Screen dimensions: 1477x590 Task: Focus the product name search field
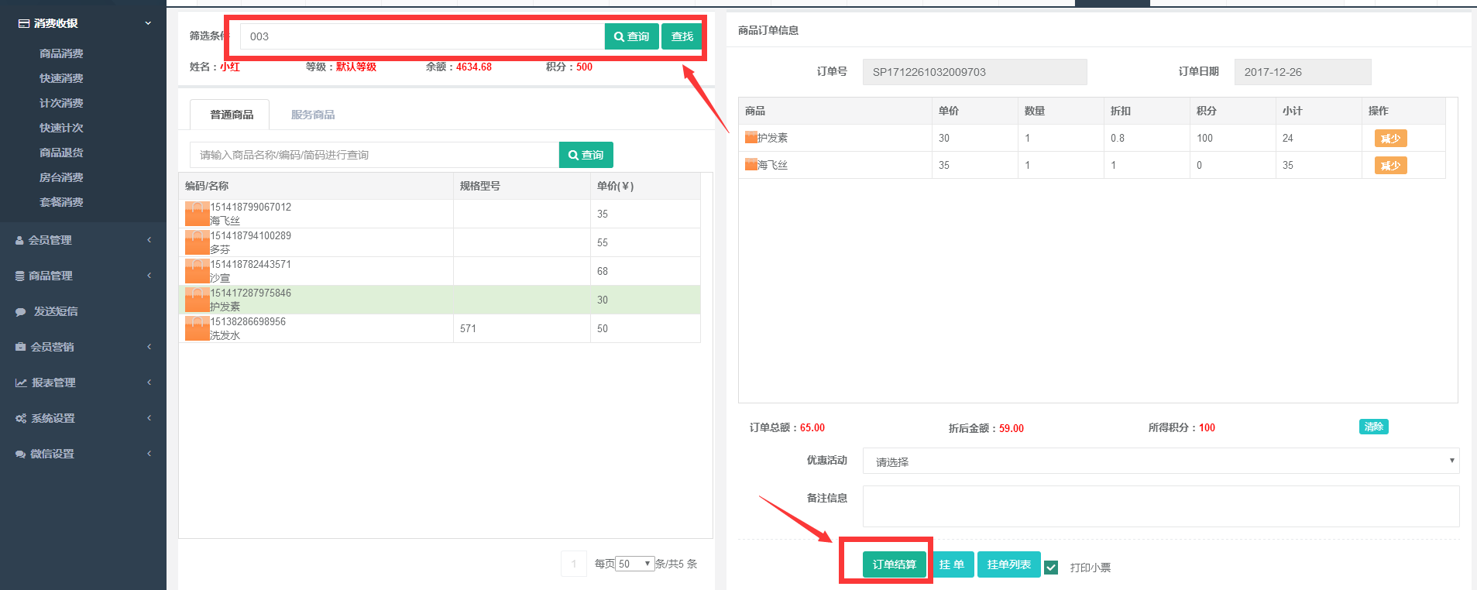[x=374, y=155]
